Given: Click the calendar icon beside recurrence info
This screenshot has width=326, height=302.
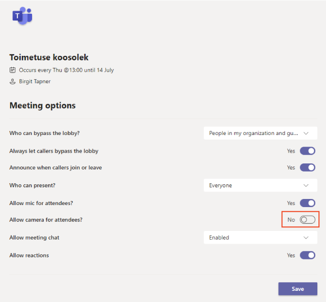Looking at the screenshot, I should click(x=13, y=70).
